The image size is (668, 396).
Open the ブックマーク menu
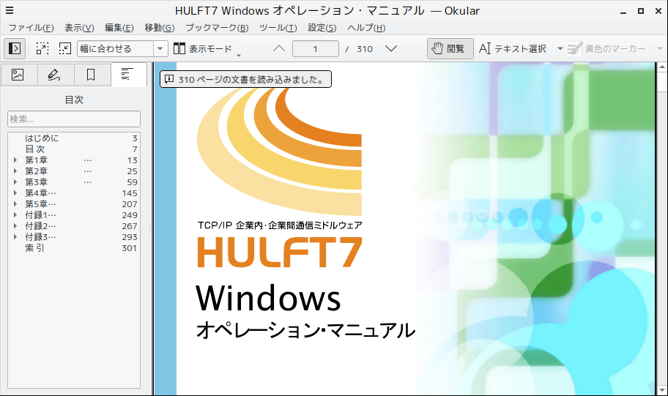(x=217, y=28)
